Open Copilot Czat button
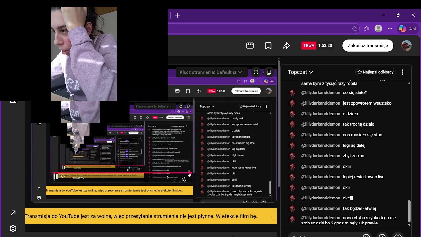Image resolution: width=421 pixels, height=237 pixels. click(408, 29)
